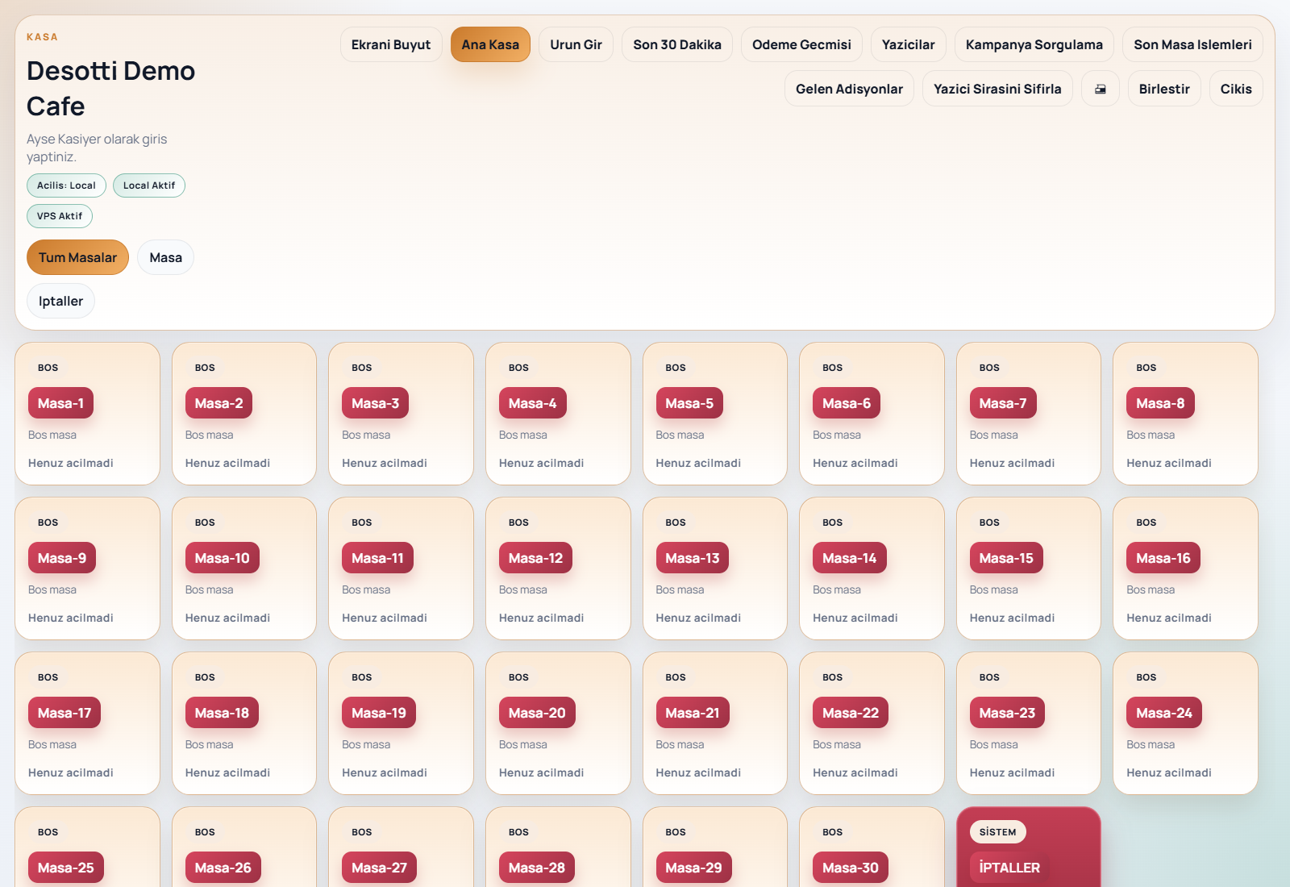
Task: Select the Iptaller filter chip
Action: point(60,301)
